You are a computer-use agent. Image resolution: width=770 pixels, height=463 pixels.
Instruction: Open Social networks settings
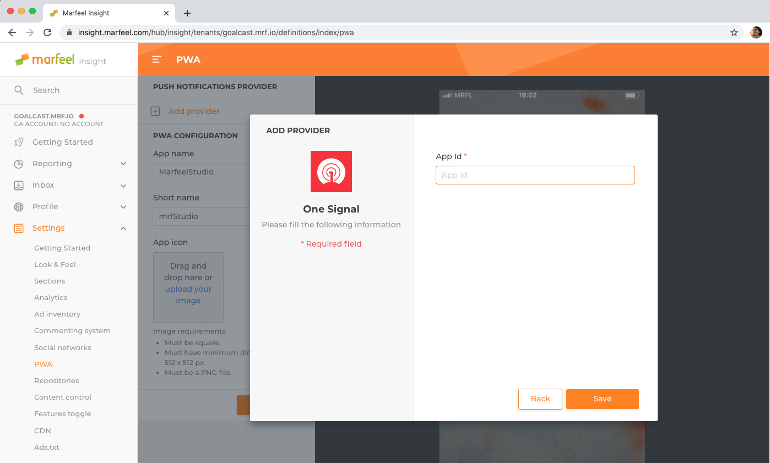pos(63,347)
